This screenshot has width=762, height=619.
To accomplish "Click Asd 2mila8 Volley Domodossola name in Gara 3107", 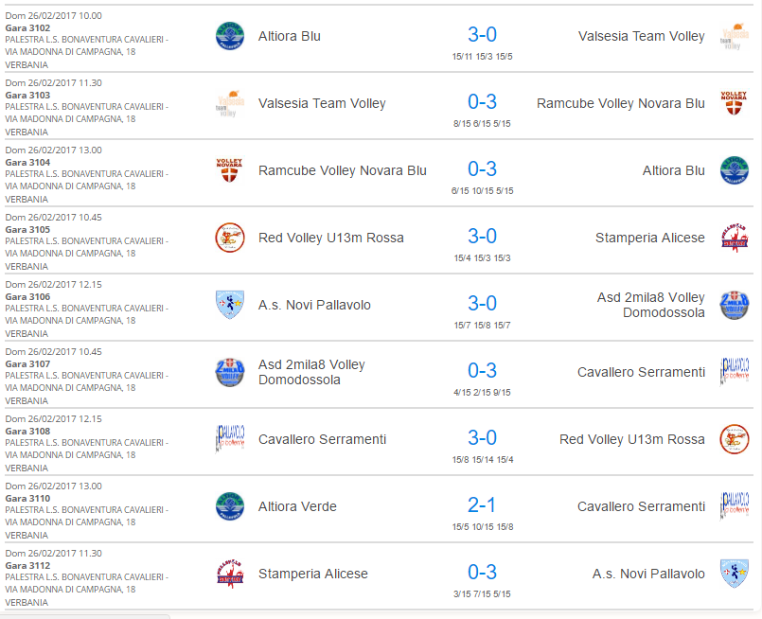I will [x=311, y=372].
